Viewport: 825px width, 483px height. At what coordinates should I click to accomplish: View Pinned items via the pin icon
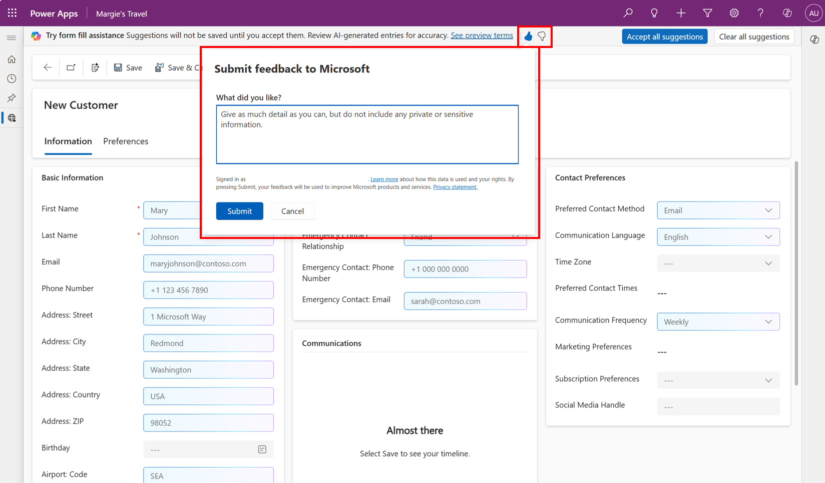[11, 98]
